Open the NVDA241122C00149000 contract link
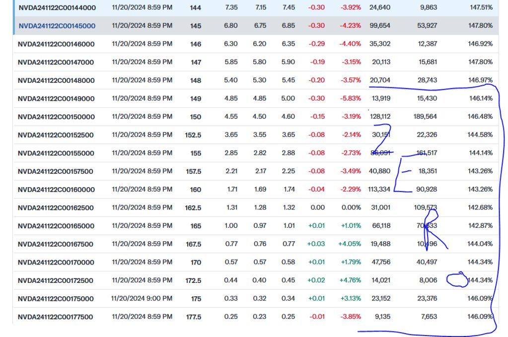 click(x=56, y=99)
